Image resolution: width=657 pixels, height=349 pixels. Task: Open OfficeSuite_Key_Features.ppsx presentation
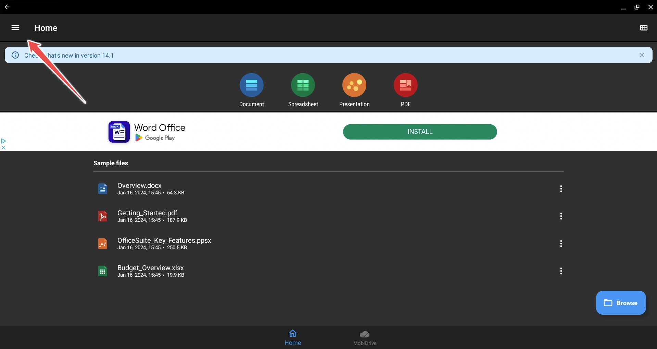point(164,243)
